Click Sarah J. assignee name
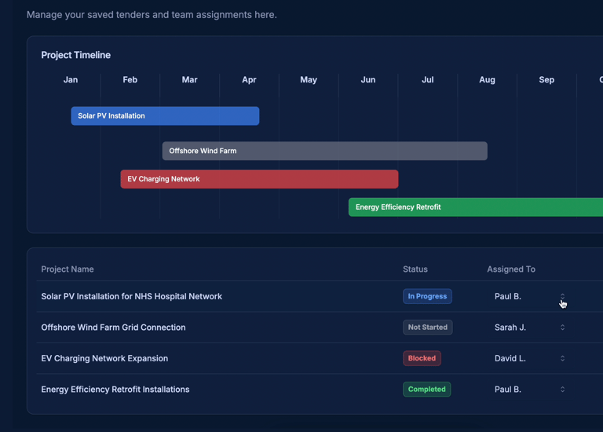 point(510,328)
